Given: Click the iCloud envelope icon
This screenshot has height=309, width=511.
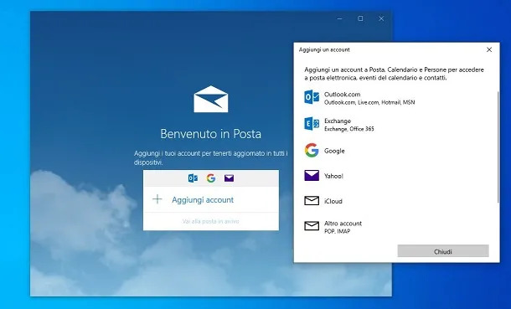Looking at the screenshot, I should (312, 201).
